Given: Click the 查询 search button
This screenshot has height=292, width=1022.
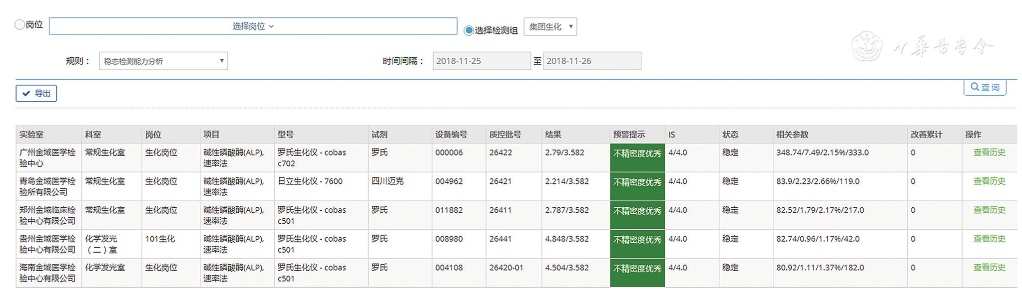Looking at the screenshot, I should 985,87.
